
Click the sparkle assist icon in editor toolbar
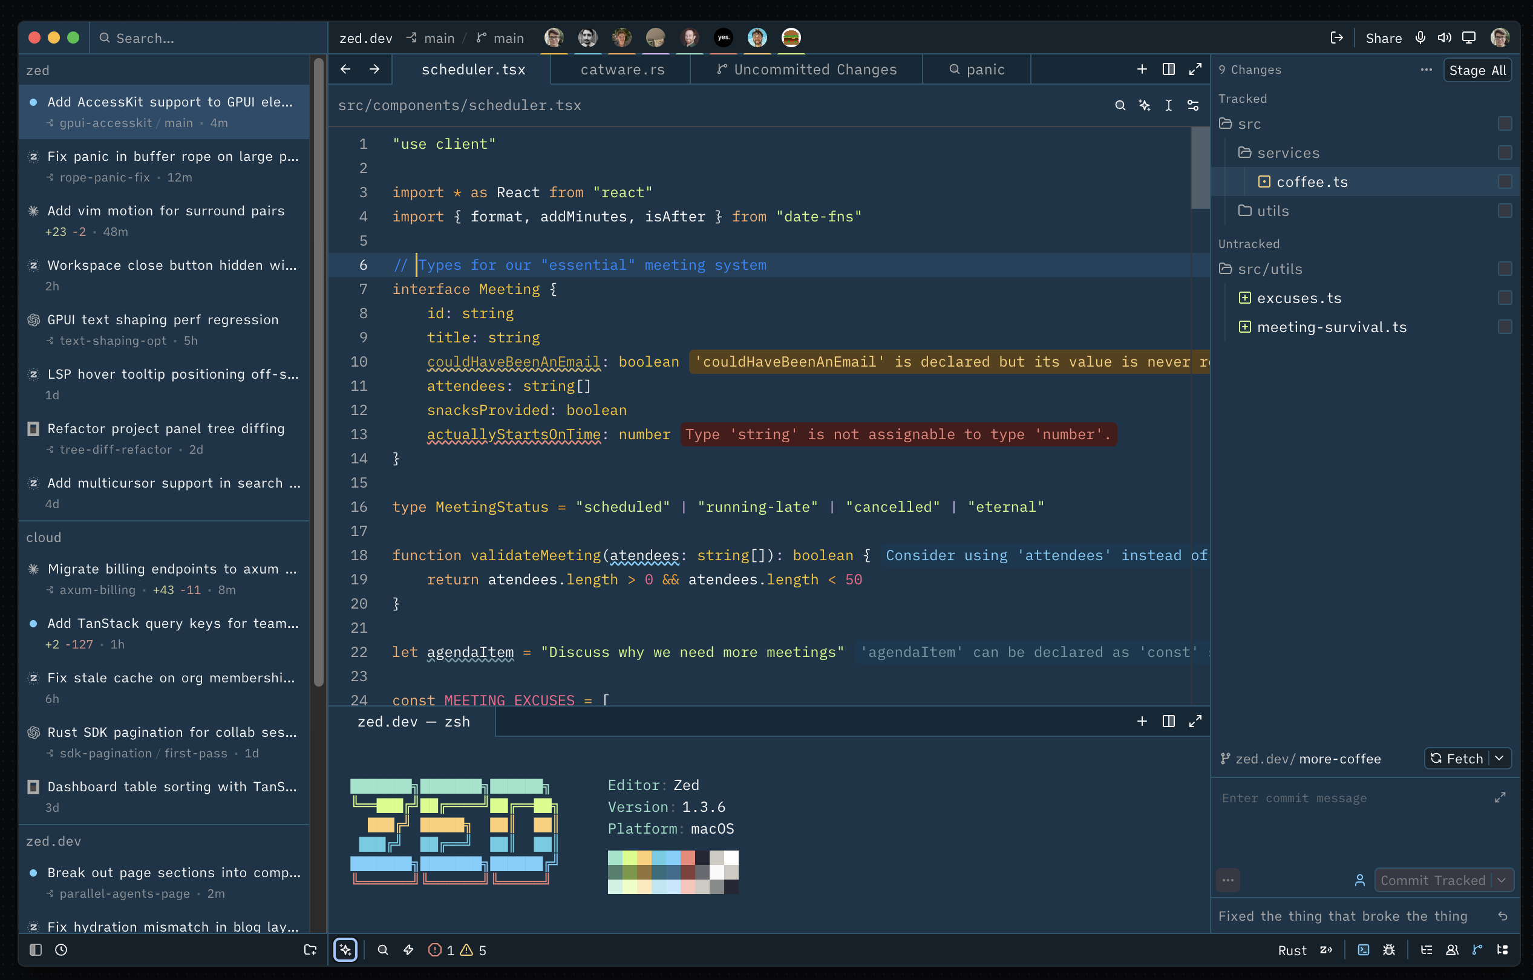1145,105
